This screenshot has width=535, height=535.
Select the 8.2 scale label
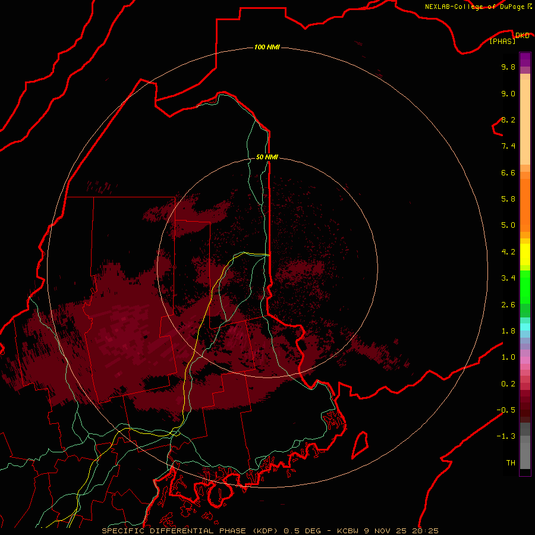click(508, 119)
